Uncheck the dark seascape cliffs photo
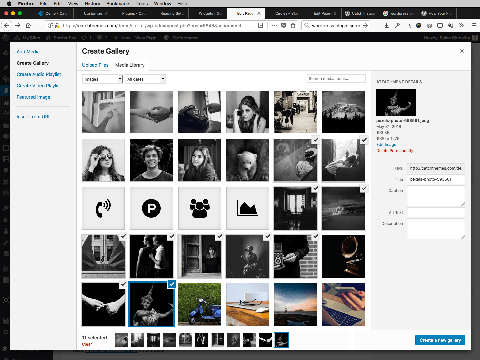This screenshot has width=480, height=360. click(x=364, y=188)
